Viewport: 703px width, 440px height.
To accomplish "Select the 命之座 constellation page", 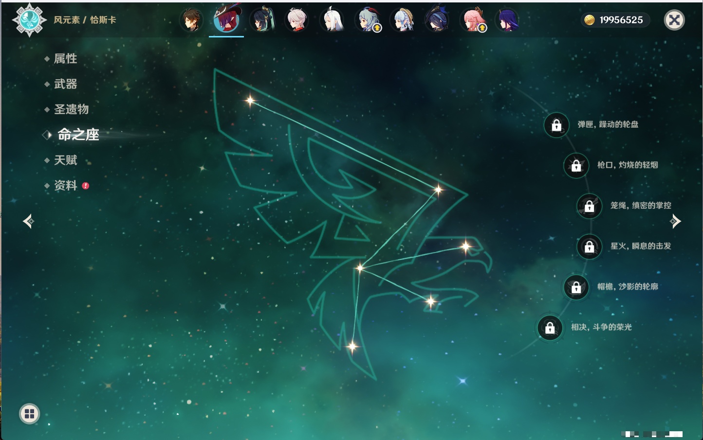I will tap(78, 135).
